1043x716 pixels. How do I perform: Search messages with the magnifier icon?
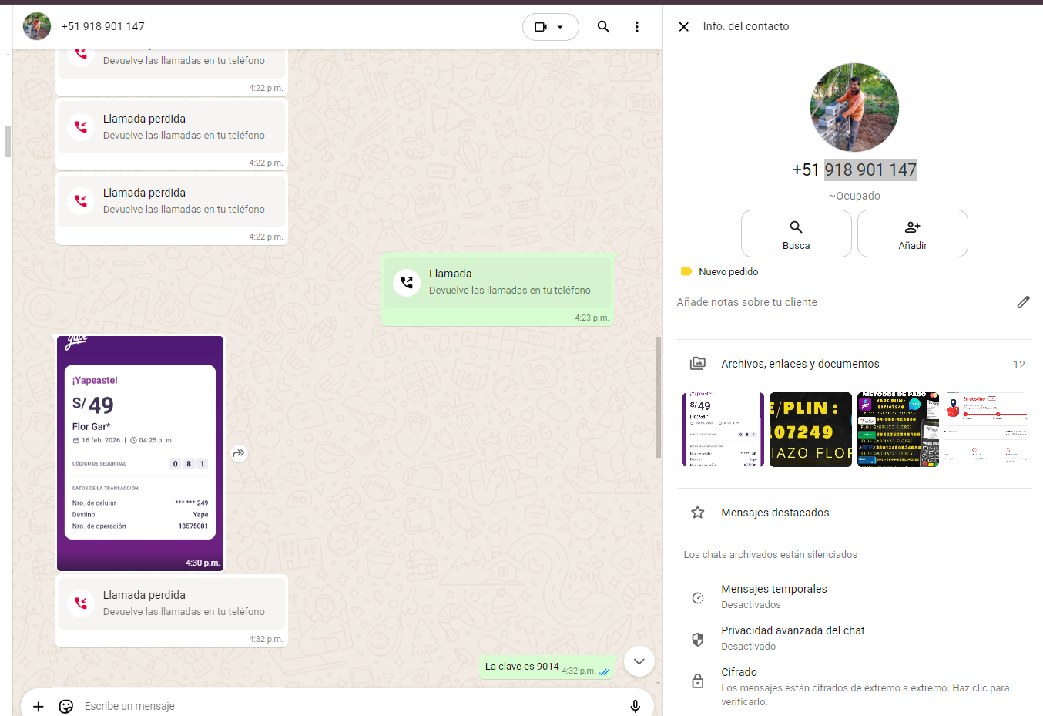(603, 27)
